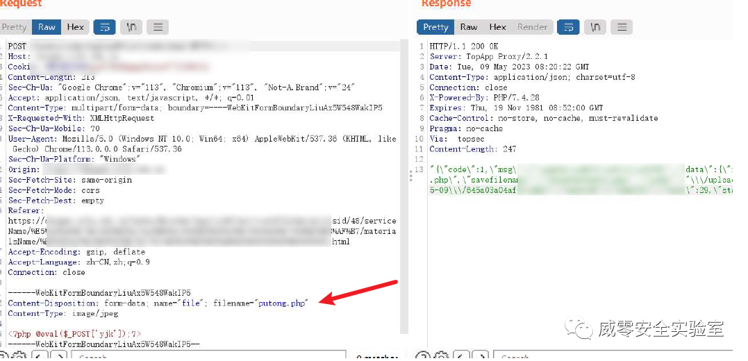Switch Response view to Raw tab
The image size is (748, 361).
point(469,27)
